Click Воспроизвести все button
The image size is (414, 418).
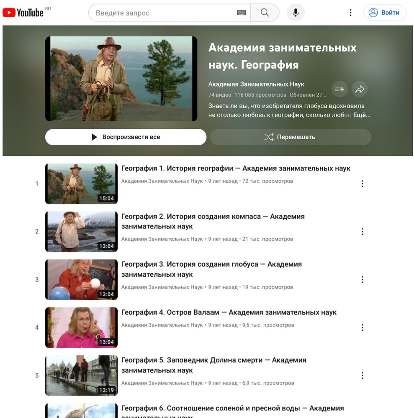126,137
